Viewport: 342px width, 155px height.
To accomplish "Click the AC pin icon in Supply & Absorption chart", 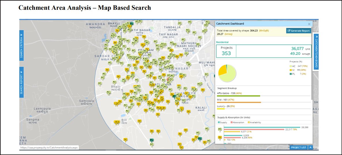I will pos(220,129).
